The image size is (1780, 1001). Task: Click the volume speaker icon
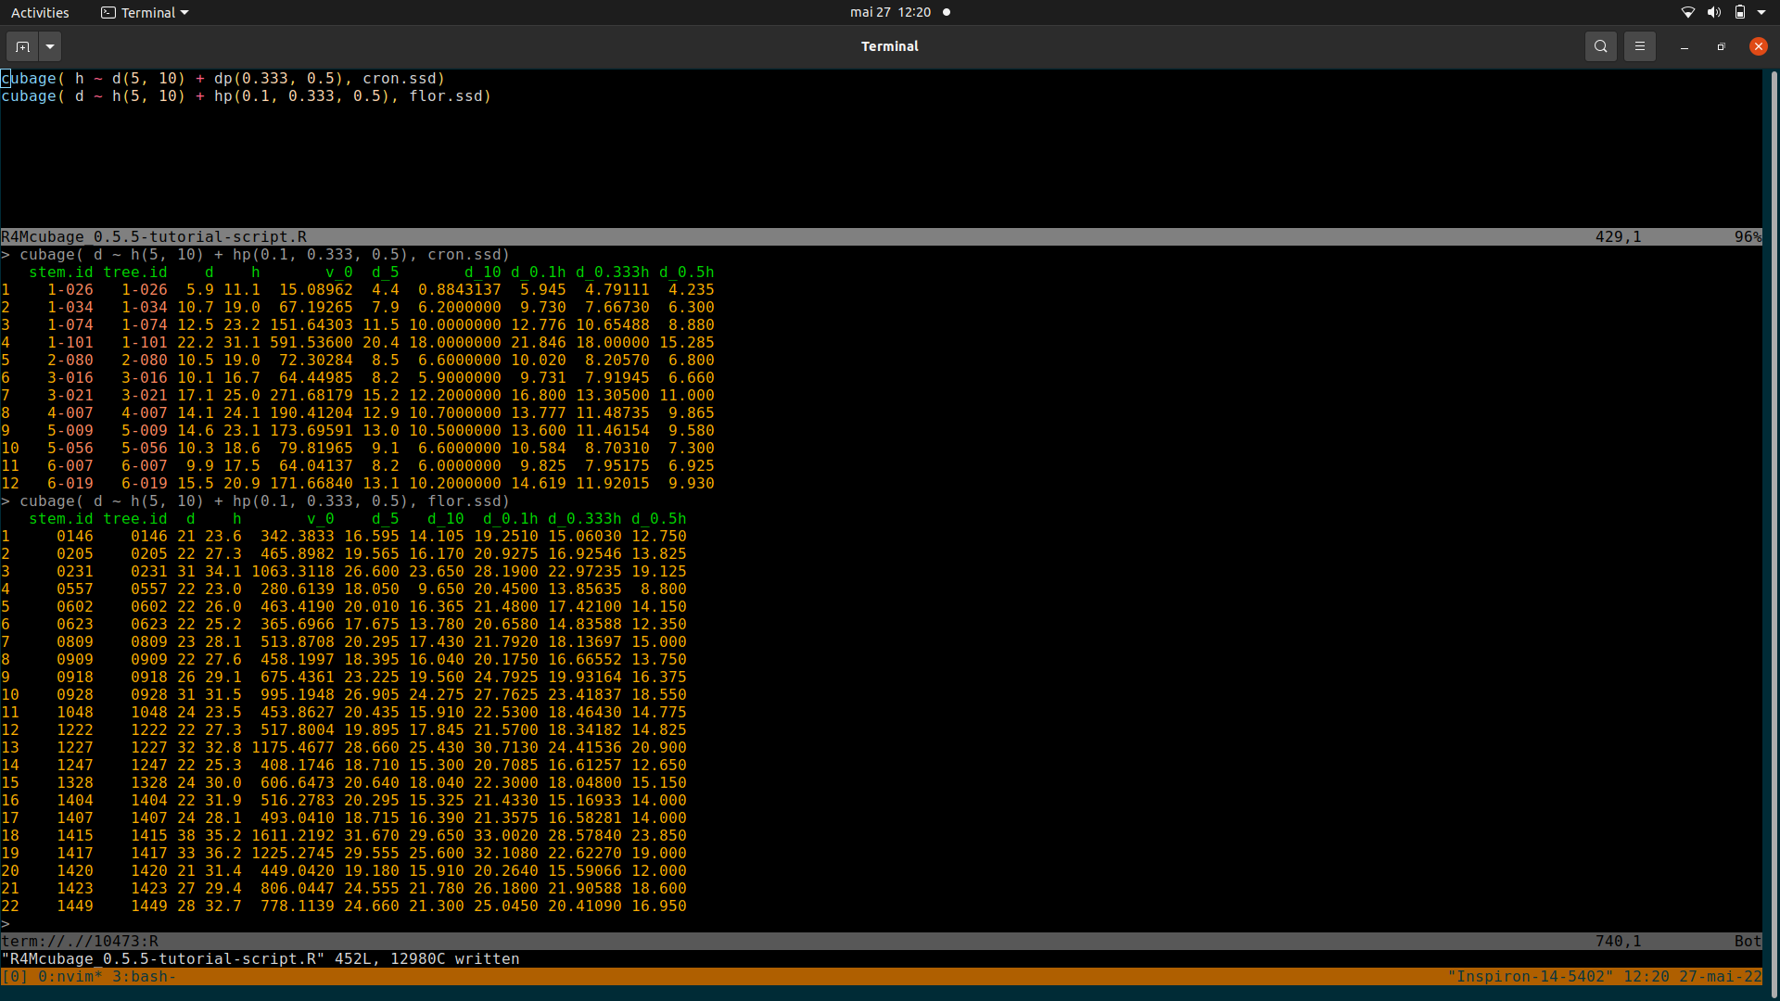[1713, 12]
